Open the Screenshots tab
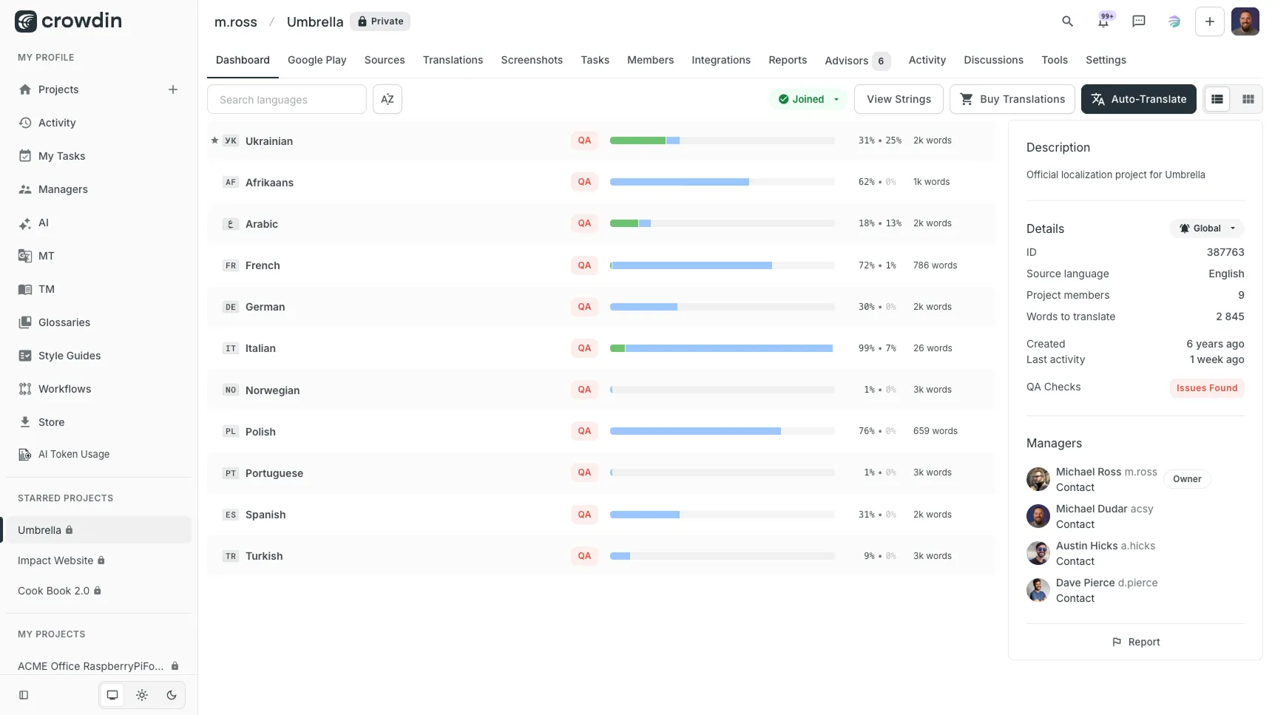 [x=532, y=60]
